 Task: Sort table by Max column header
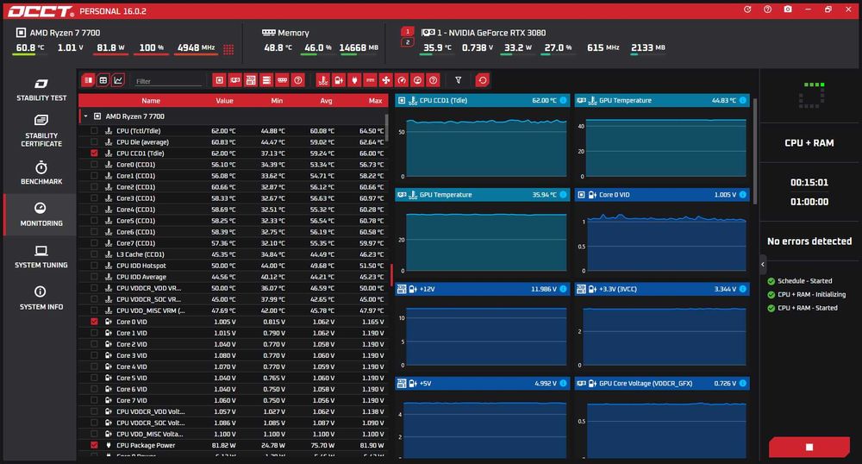coord(376,101)
